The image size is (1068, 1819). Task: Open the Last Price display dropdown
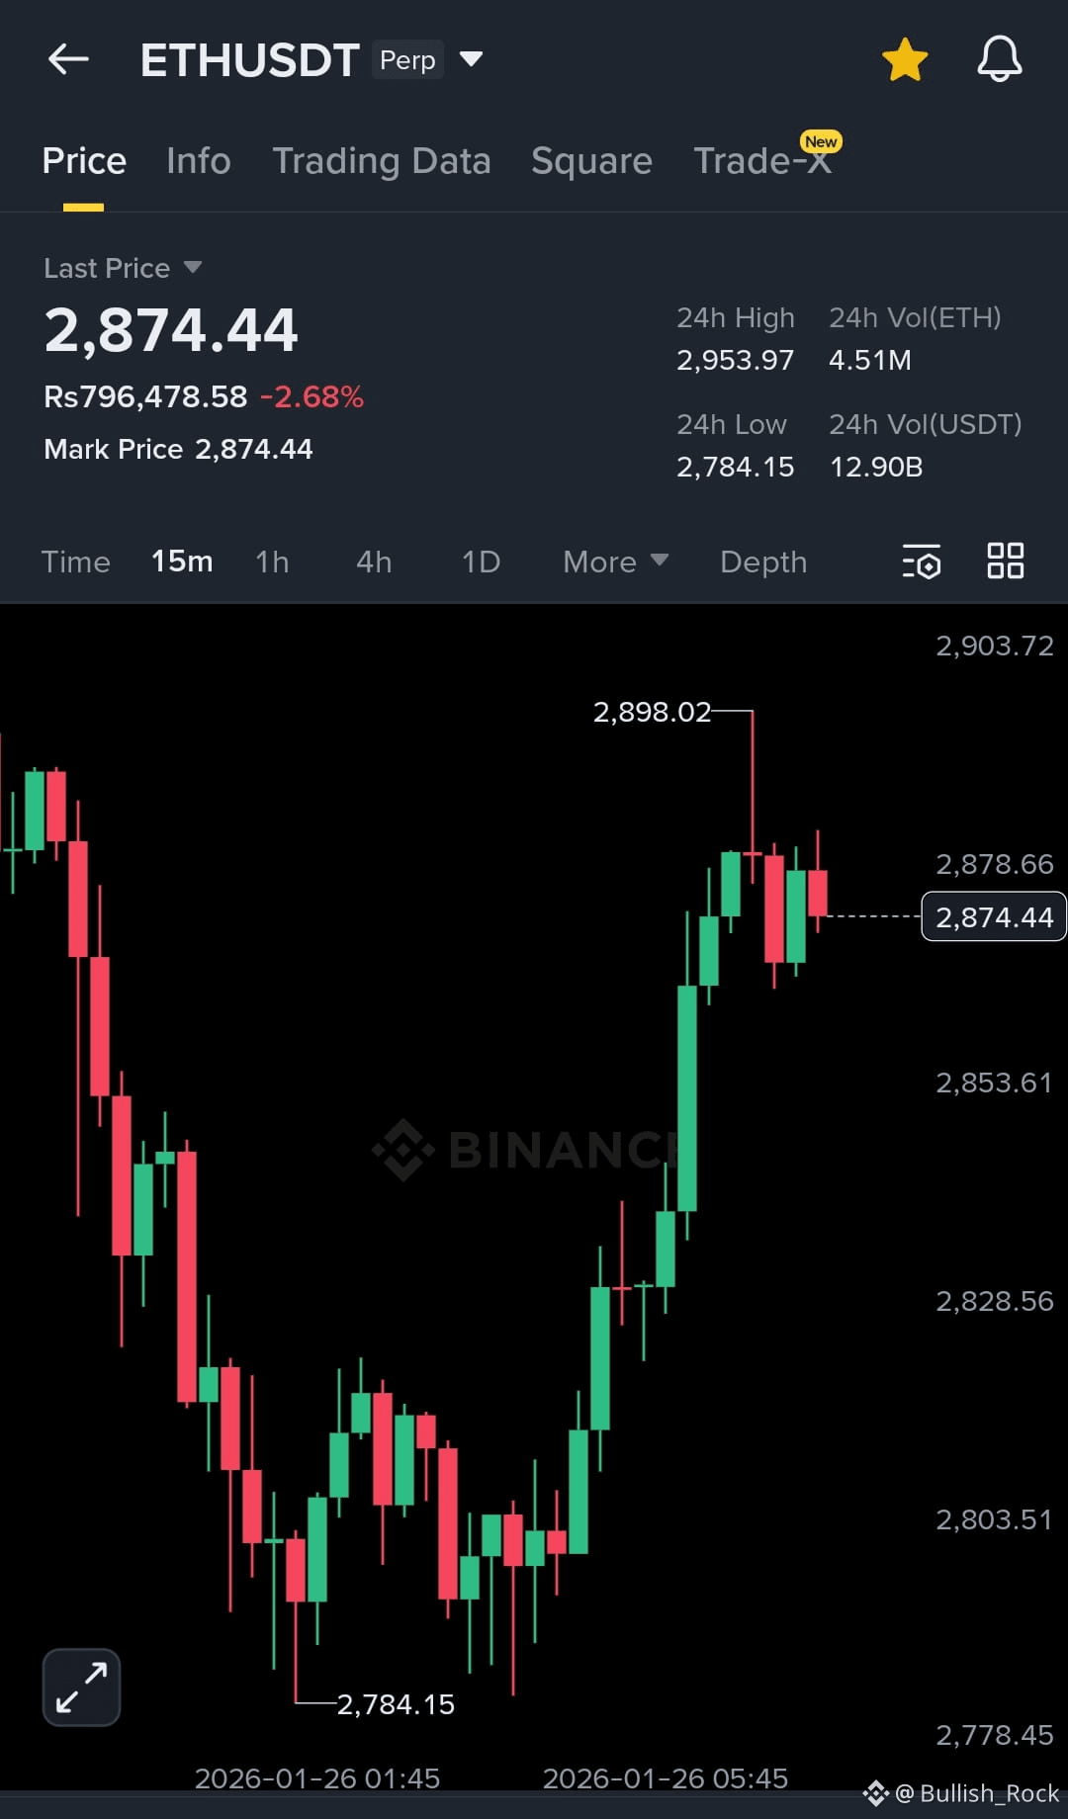[122, 267]
